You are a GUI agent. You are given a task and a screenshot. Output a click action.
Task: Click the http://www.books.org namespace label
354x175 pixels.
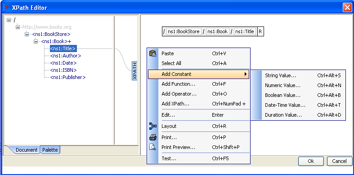coord(47,27)
